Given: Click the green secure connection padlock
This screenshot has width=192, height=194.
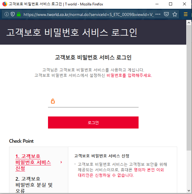Looking at the screenshot, I should coord(19,14).
